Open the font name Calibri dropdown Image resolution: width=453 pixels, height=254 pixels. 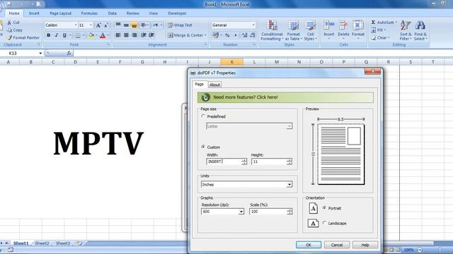(76, 25)
